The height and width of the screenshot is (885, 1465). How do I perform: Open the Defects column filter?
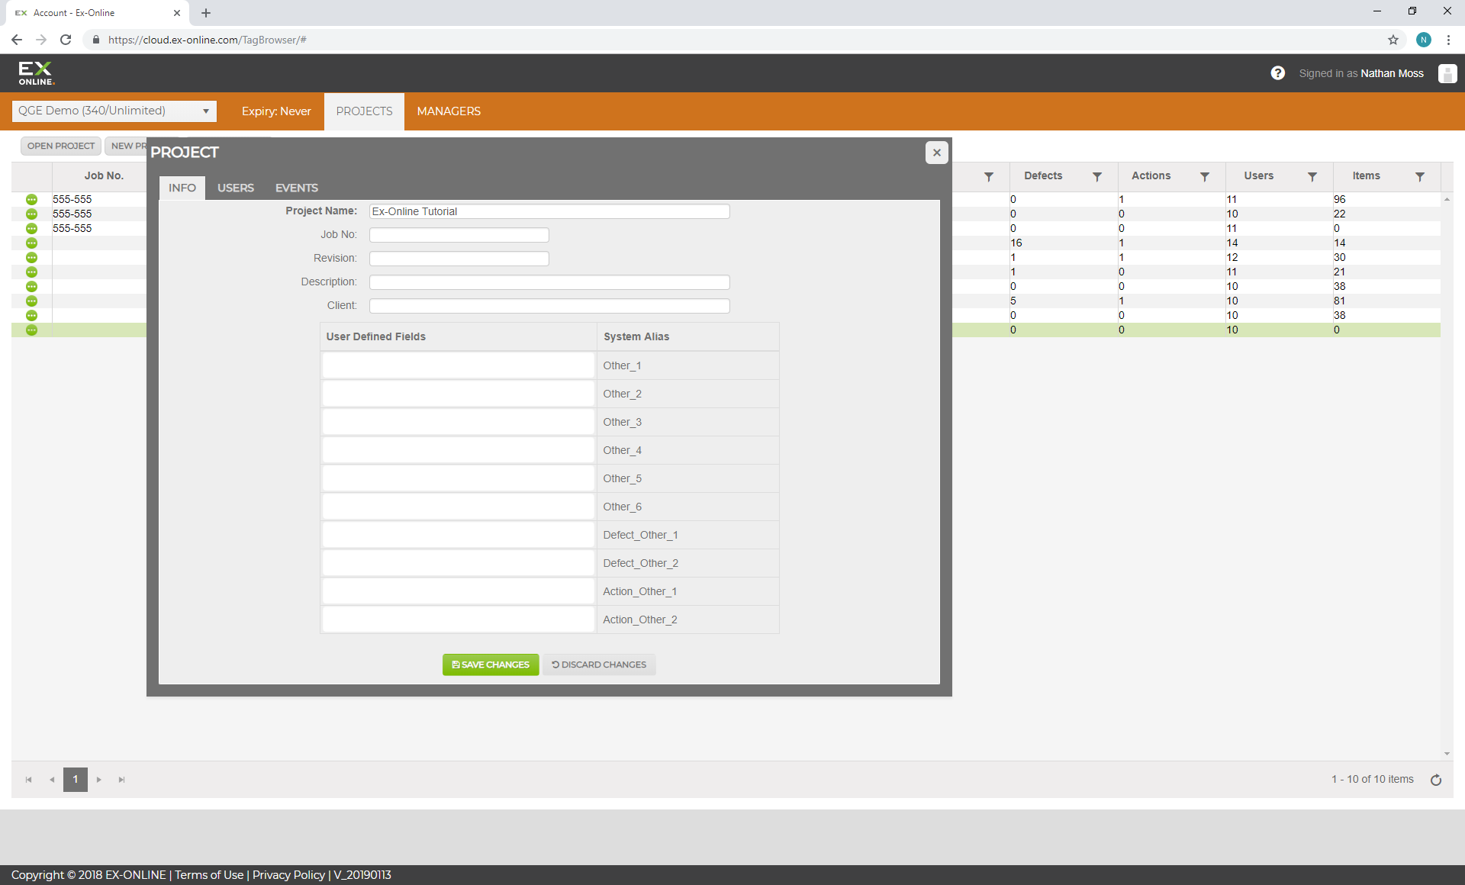[x=1096, y=176]
